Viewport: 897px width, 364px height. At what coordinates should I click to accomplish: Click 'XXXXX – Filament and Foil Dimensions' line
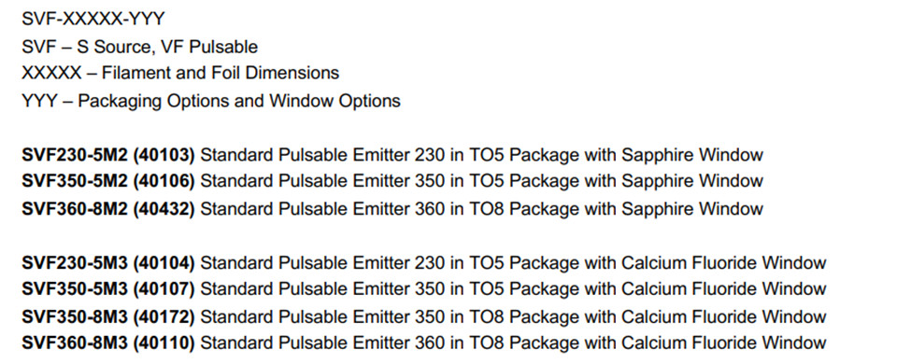pos(180,73)
